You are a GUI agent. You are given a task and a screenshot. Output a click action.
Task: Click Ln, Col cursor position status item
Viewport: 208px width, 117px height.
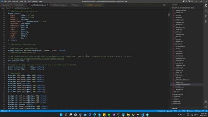point(161,111)
